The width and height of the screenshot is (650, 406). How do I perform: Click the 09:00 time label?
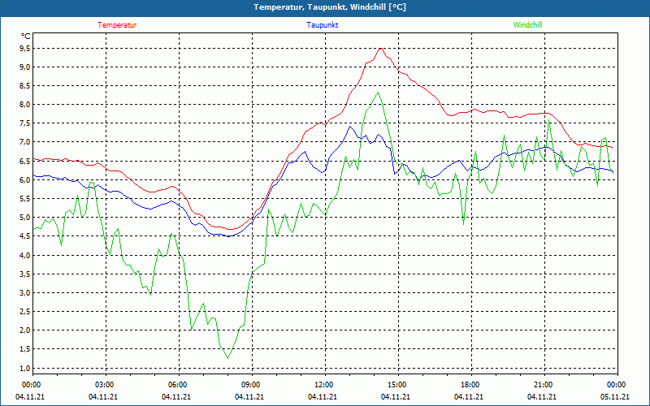click(251, 385)
